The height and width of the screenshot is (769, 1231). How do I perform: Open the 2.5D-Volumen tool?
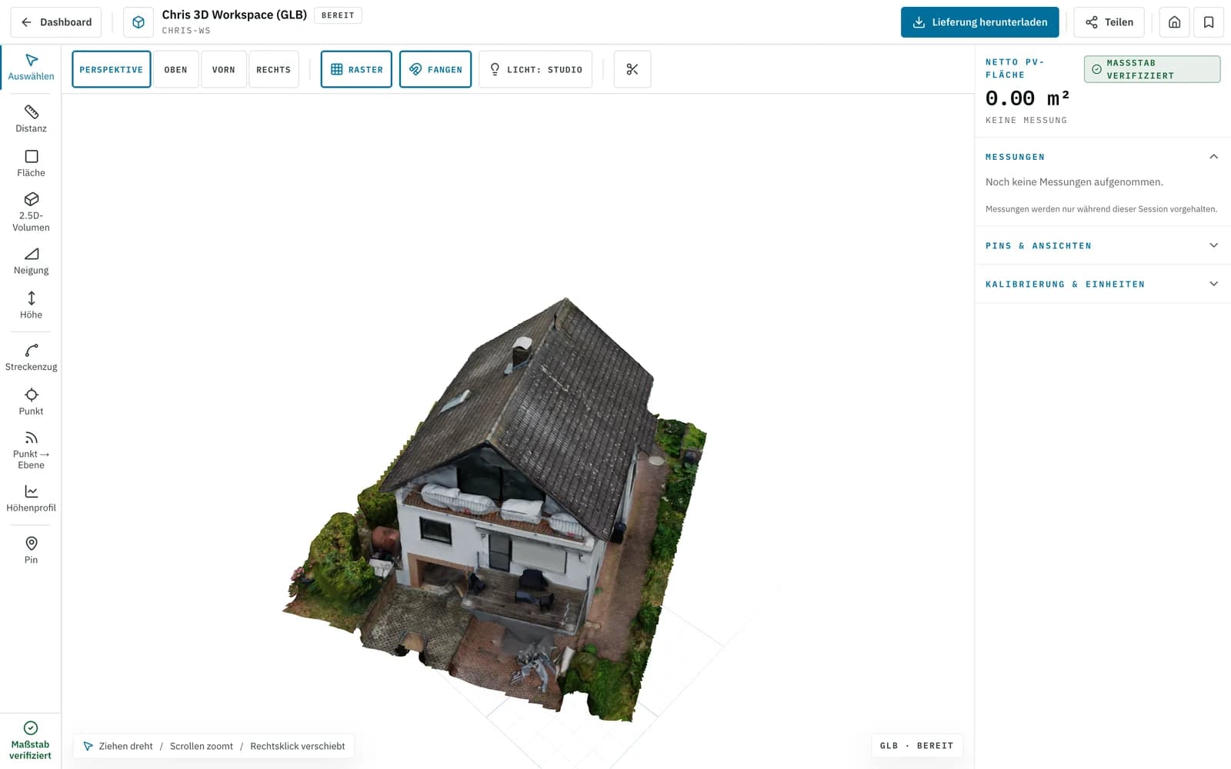click(x=31, y=211)
